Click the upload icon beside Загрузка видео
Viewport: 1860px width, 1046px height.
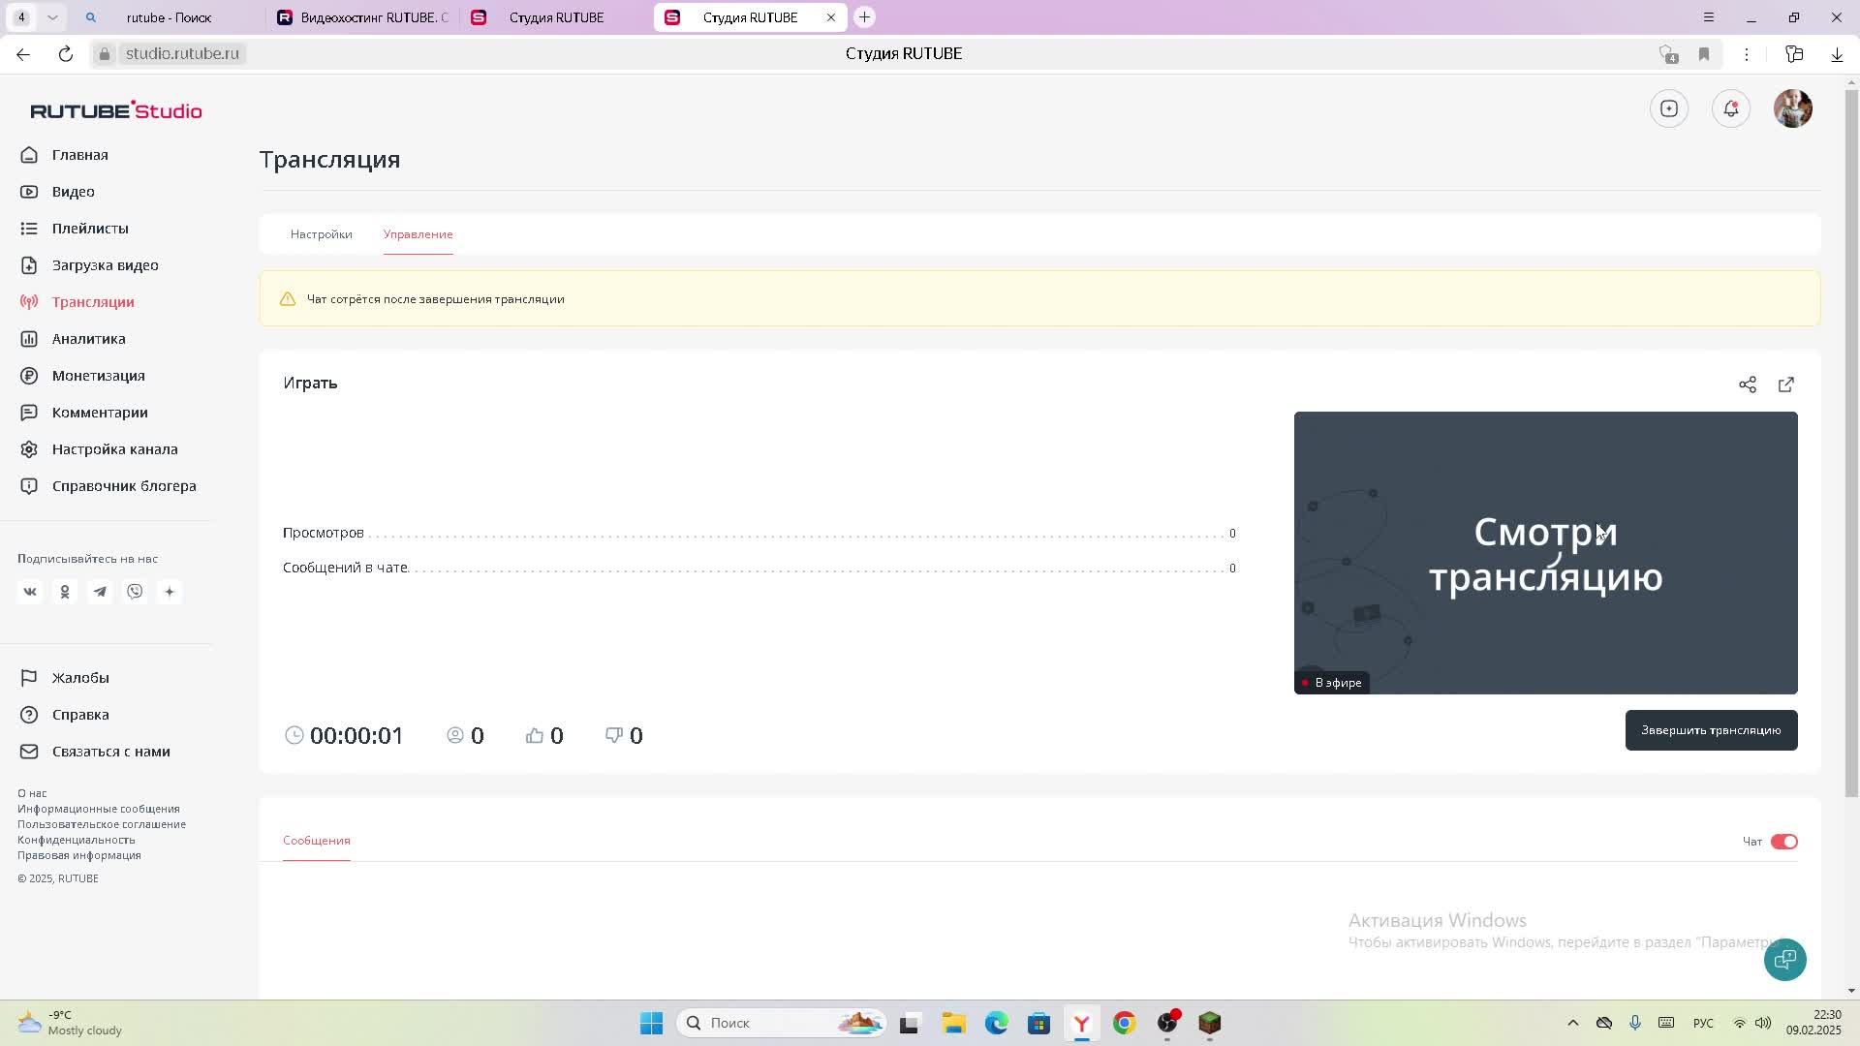click(29, 265)
